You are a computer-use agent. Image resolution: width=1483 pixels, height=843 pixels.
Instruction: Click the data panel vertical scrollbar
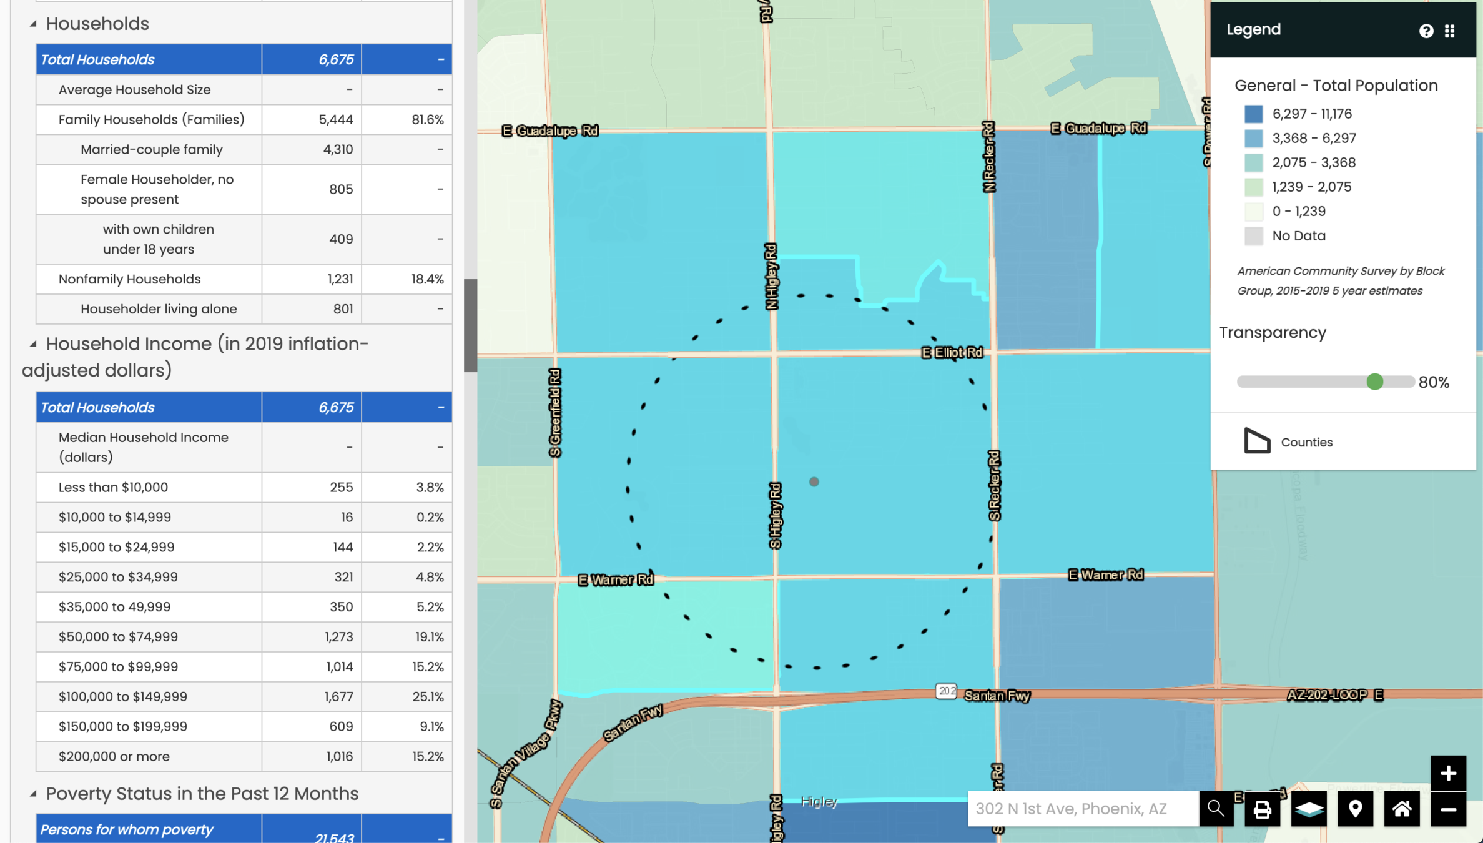(470, 325)
